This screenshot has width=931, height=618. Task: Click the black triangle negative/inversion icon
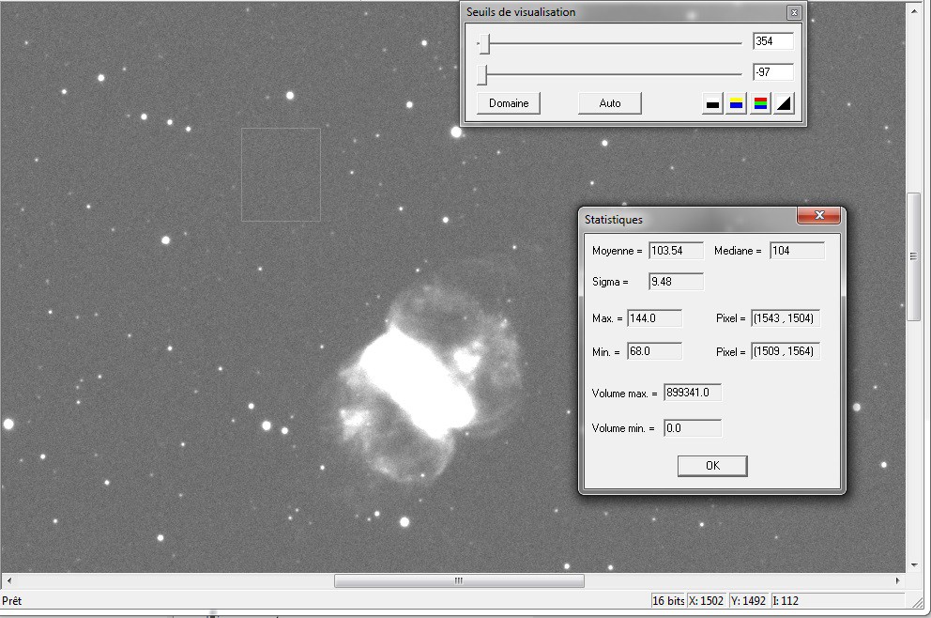coord(784,103)
